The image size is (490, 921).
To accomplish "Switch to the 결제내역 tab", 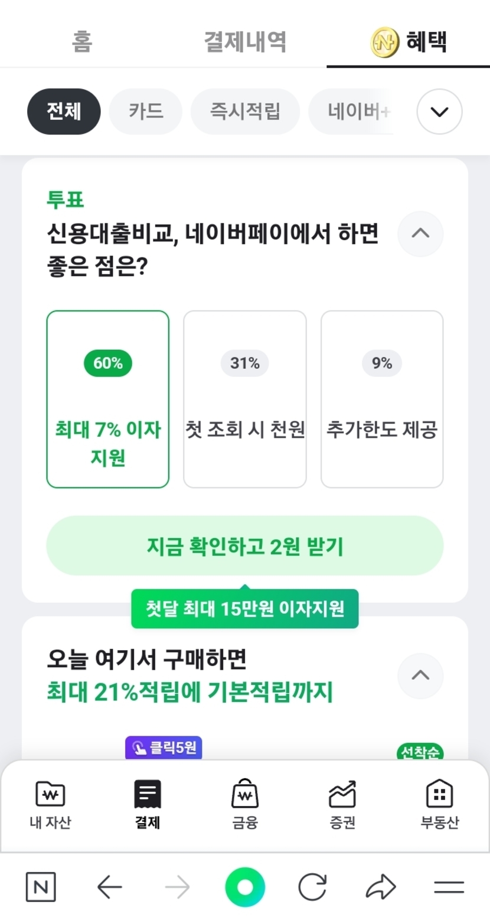I will (x=245, y=42).
